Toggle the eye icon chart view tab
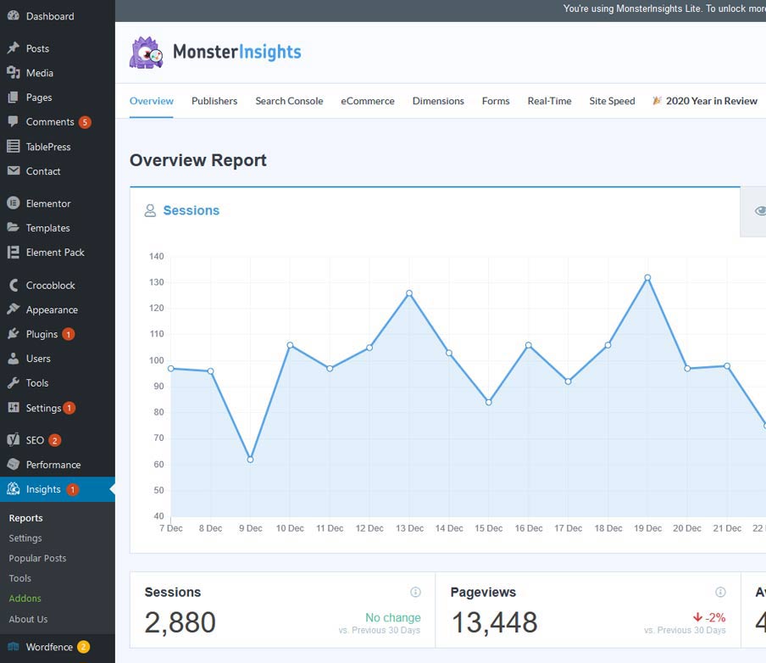 pos(760,211)
